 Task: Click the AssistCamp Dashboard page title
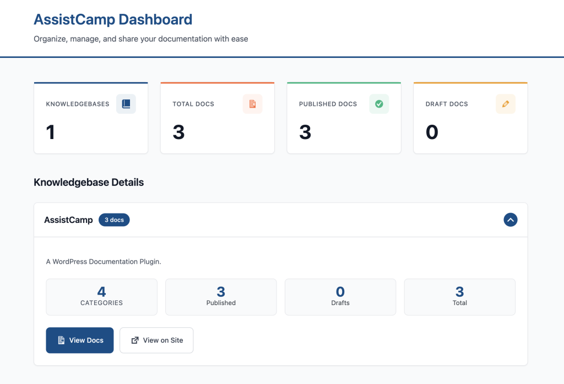coord(113,19)
